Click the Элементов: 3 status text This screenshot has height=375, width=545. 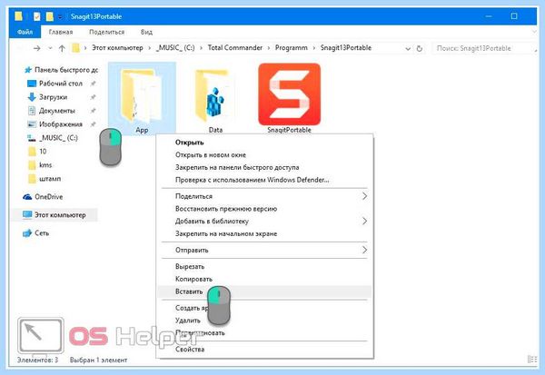coord(38,360)
